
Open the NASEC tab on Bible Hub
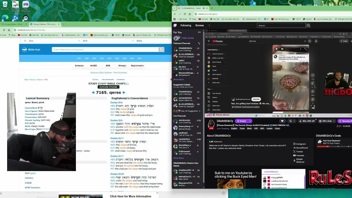(94, 66)
